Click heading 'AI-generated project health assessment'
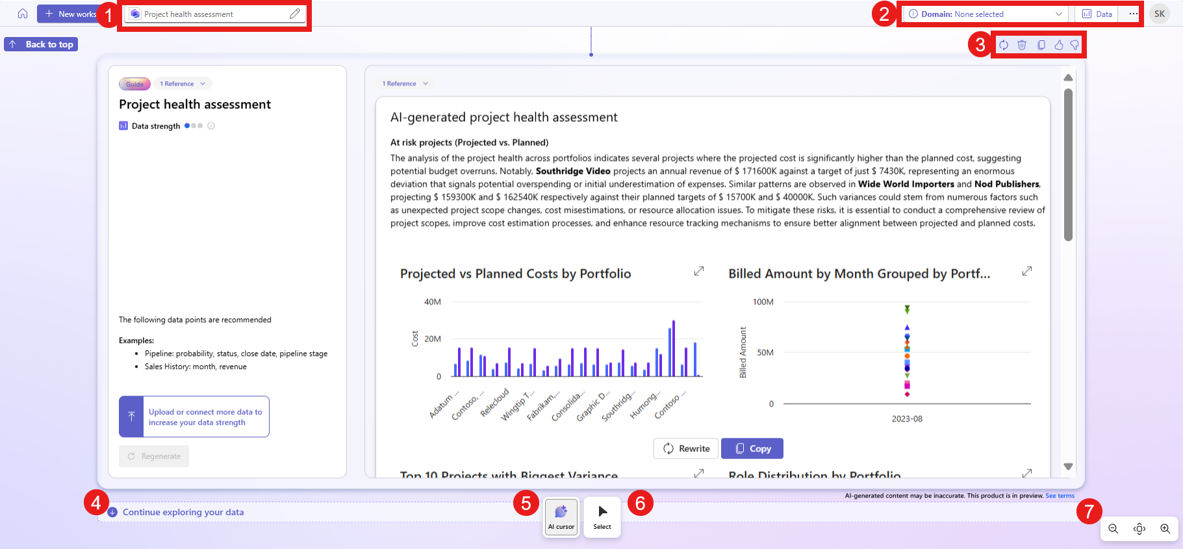Image resolution: width=1183 pixels, height=549 pixels. click(x=504, y=118)
